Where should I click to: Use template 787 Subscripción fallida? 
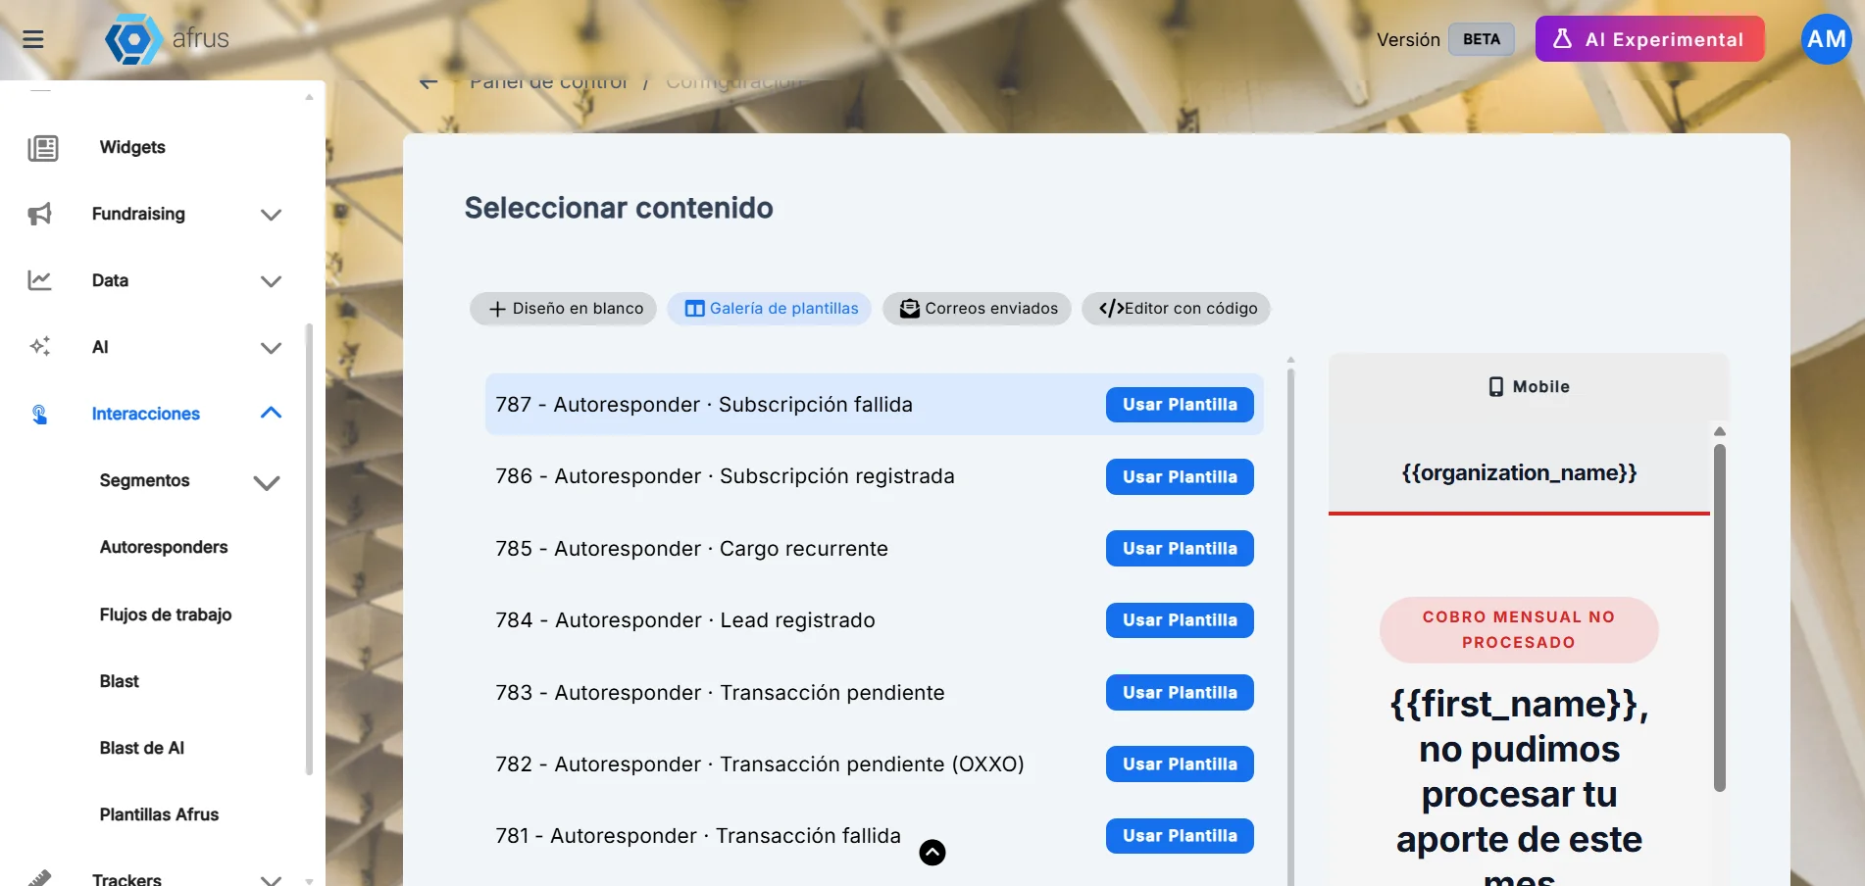click(1180, 405)
